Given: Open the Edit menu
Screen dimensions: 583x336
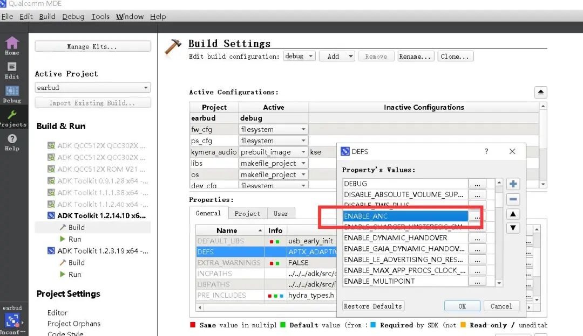Looking at the screenshot, I should click(x=26, y=17).
